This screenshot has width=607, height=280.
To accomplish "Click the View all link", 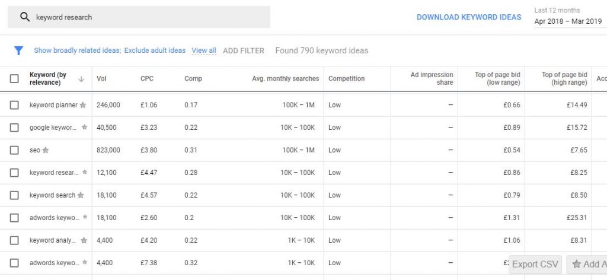I will tap(204, 50).
